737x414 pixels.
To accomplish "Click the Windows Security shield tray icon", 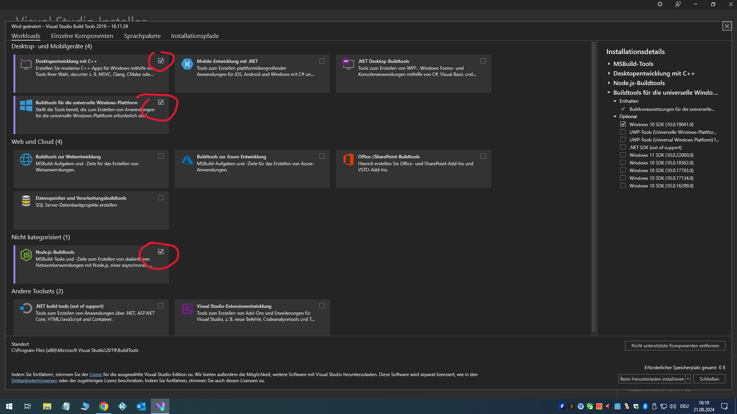I will coord(636,406).
